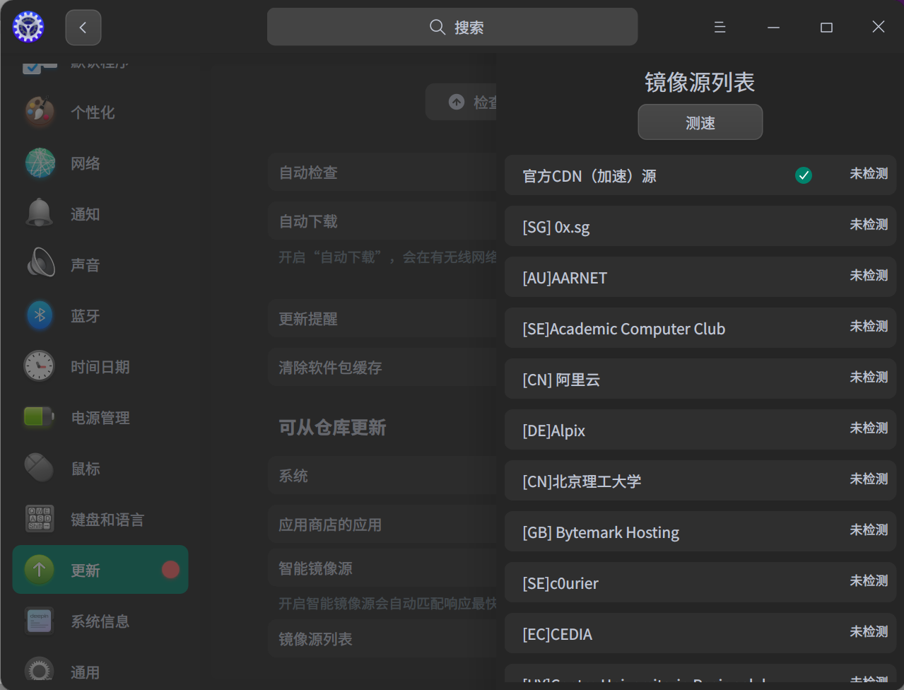Click the green checkmark on 官方CDN

point(804,175)
